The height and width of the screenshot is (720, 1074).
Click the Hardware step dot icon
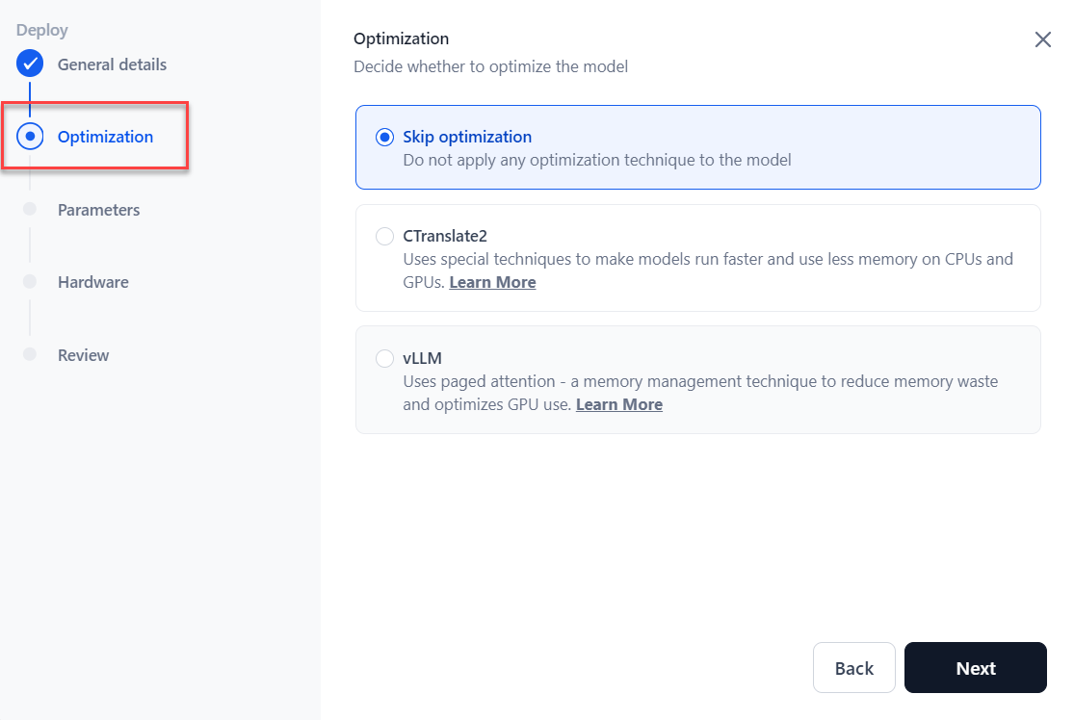tap(30, 282)
